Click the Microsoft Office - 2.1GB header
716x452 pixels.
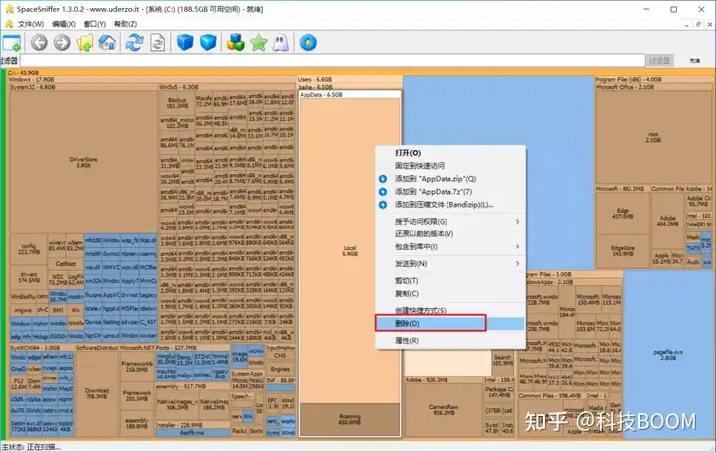(653, 87)
